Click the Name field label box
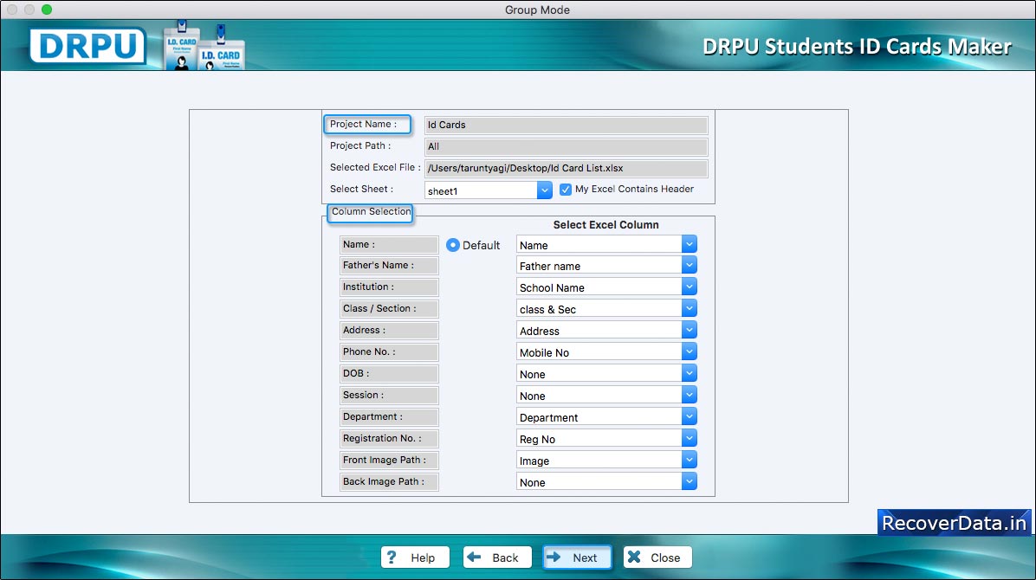 pos(389,245)
